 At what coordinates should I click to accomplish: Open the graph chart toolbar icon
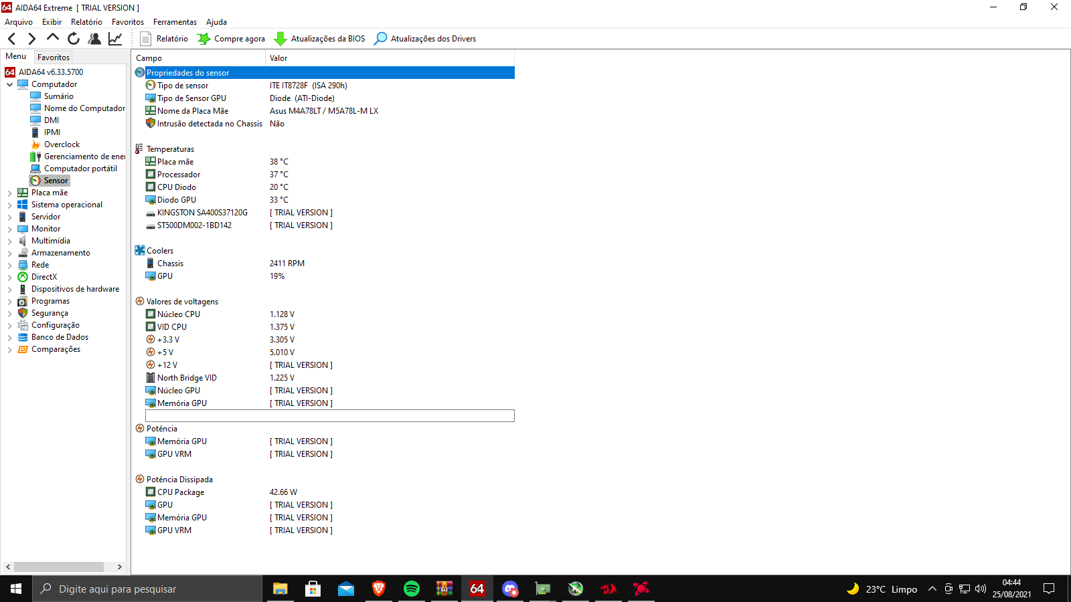pos(115,39)
